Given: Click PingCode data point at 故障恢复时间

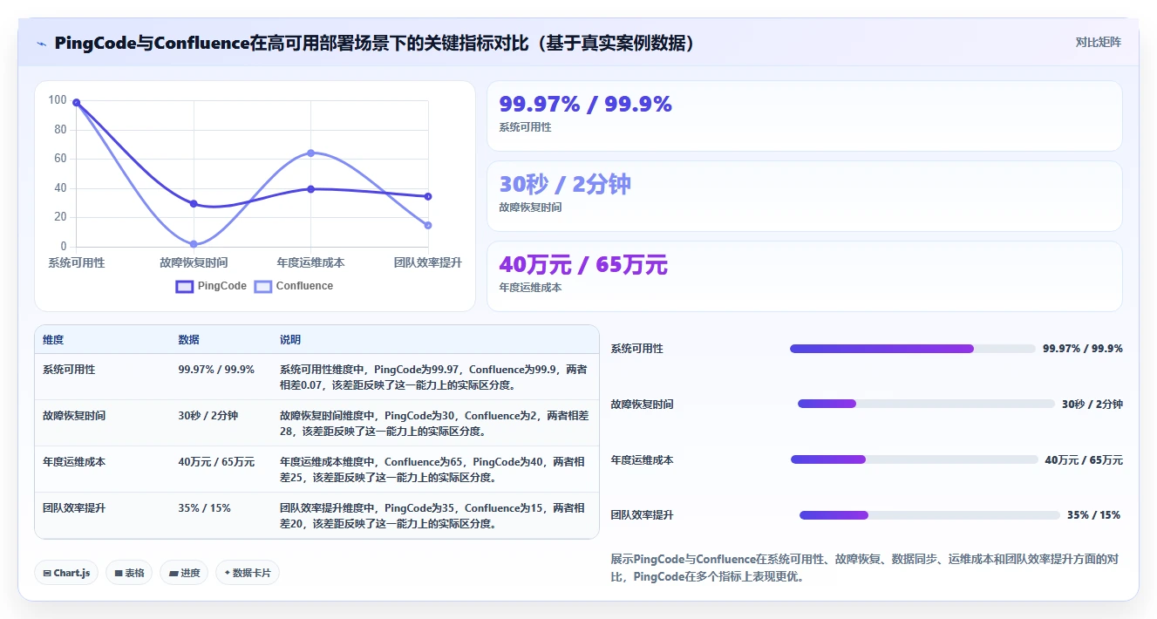Looking at the screenshot, I should [194, 204].
